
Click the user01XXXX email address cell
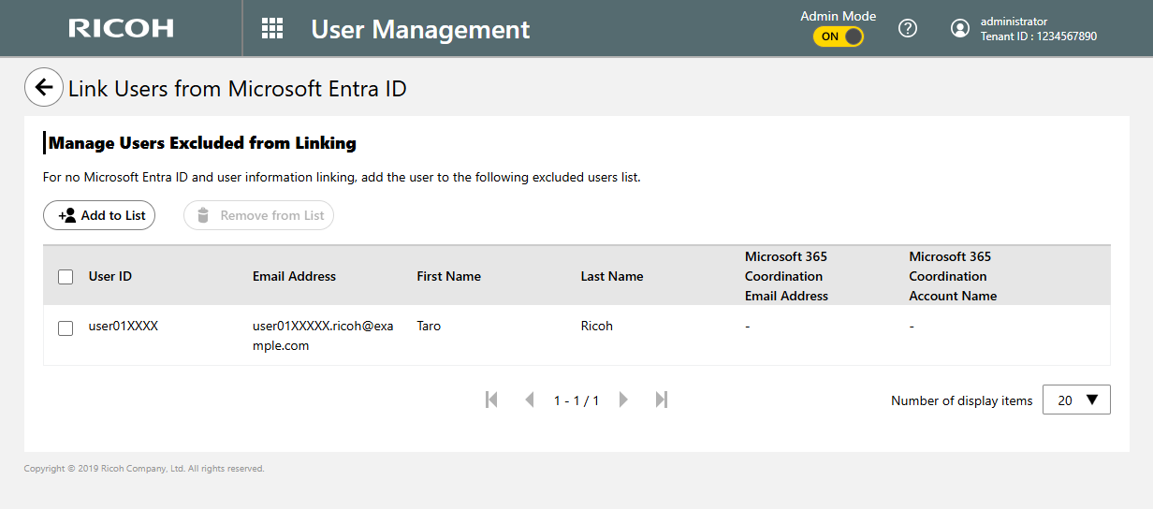[x=323, y=336]
